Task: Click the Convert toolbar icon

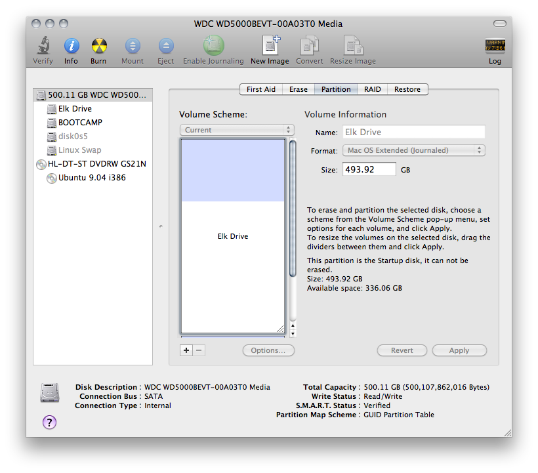Action: tap(310, 45)
